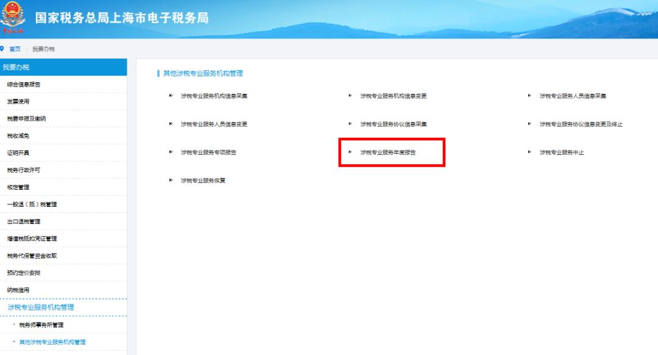This screenshot has height=355, width=658.
Task: Click the tax bureau emblem logo
Action: click(x=12, y=16)
